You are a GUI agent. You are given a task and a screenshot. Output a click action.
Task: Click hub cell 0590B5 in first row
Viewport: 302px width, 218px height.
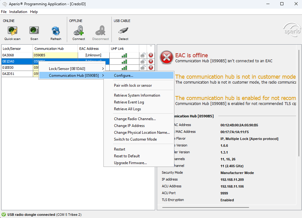point(55,55)
